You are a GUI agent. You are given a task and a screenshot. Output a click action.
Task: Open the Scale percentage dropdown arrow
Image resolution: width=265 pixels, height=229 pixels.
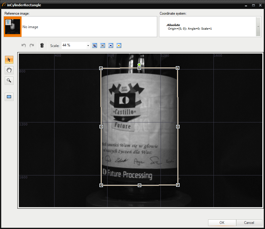pyautogui.click(x=88, y=46)
